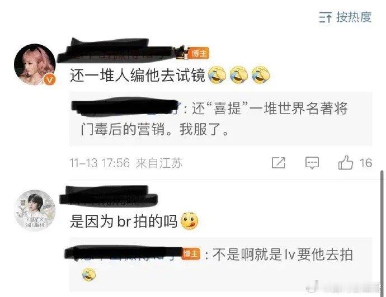
Task: Open the second commenter's round avatar
Action: (x=35, y=211)
